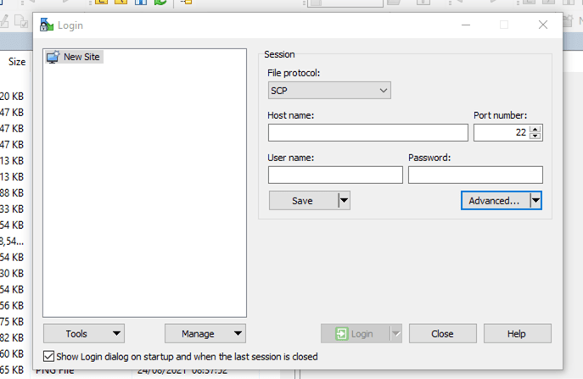The image size is (583, 379).
Task: Decrease port number with down arrow
Action: click(x=535, y=136)
